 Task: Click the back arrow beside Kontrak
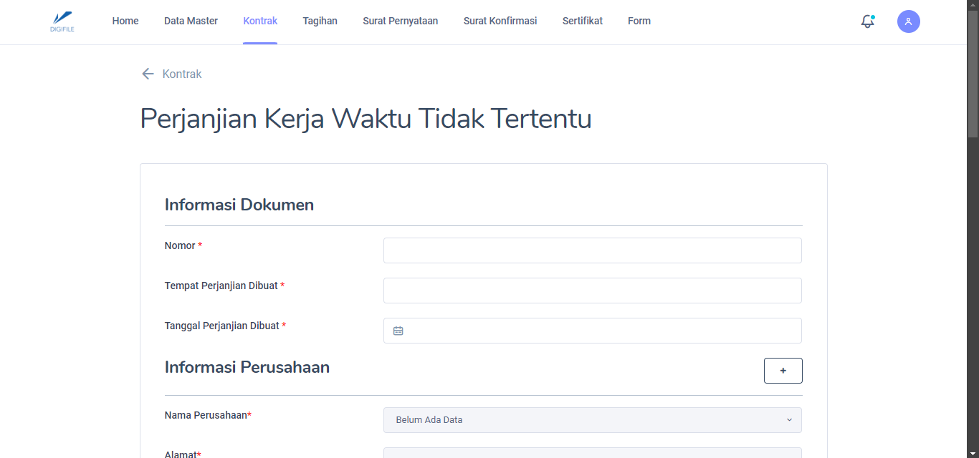148,74
